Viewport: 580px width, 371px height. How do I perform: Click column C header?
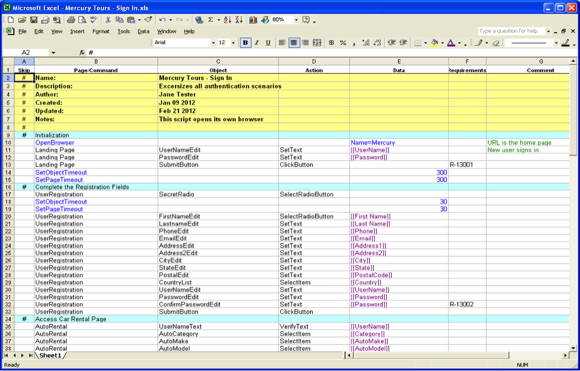point(218,61)
